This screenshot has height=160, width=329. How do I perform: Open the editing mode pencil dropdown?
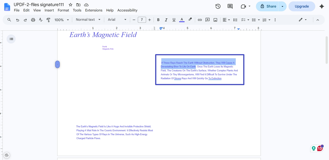[x=303, y=20]
